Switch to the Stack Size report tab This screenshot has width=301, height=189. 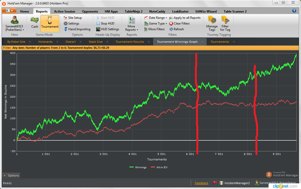pos(96,42)
